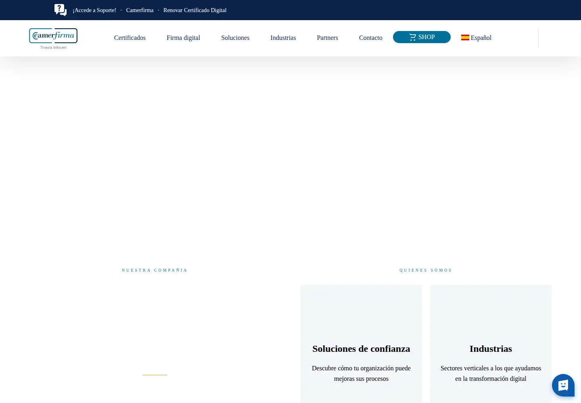The width and height of the screenshot is (581, 403).
Task: Click 'Descubre cómo tu organización puede' text
Action: (361, 368)
